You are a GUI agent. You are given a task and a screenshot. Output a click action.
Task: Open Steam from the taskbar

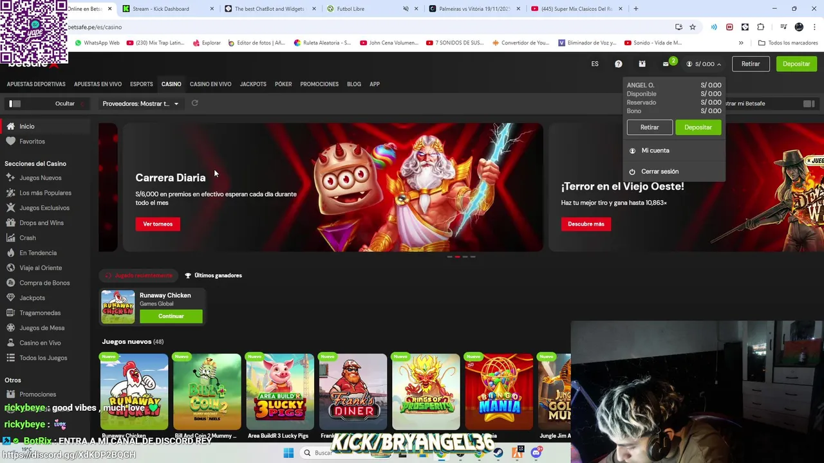click(x=499, y=453)
